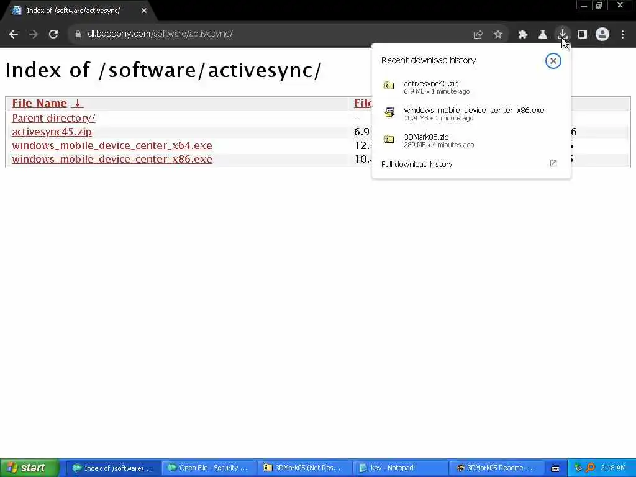The height and width of the screenshot is (477, 636).
Task: Click the system clock 2:18 AM
Action: [613, 468]
